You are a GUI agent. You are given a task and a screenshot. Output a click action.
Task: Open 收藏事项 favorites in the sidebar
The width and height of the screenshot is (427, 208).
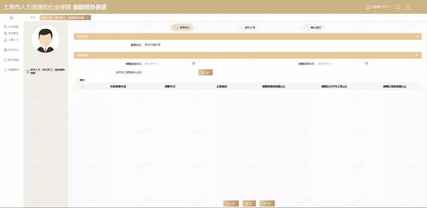(11, 69)
